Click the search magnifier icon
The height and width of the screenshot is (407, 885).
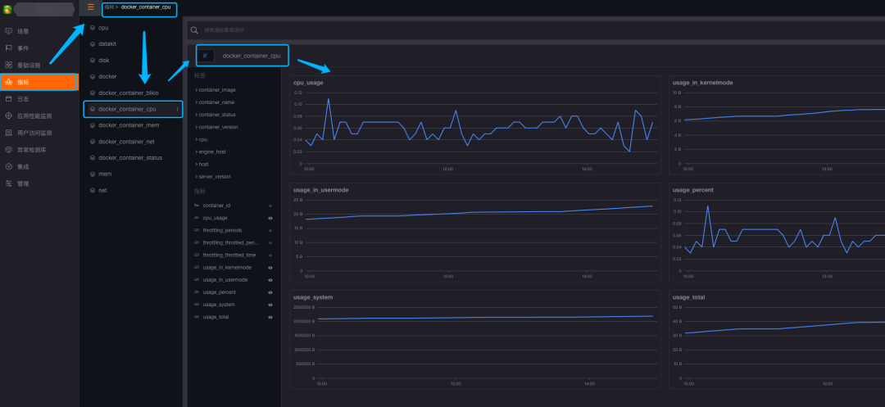[194, 30]
